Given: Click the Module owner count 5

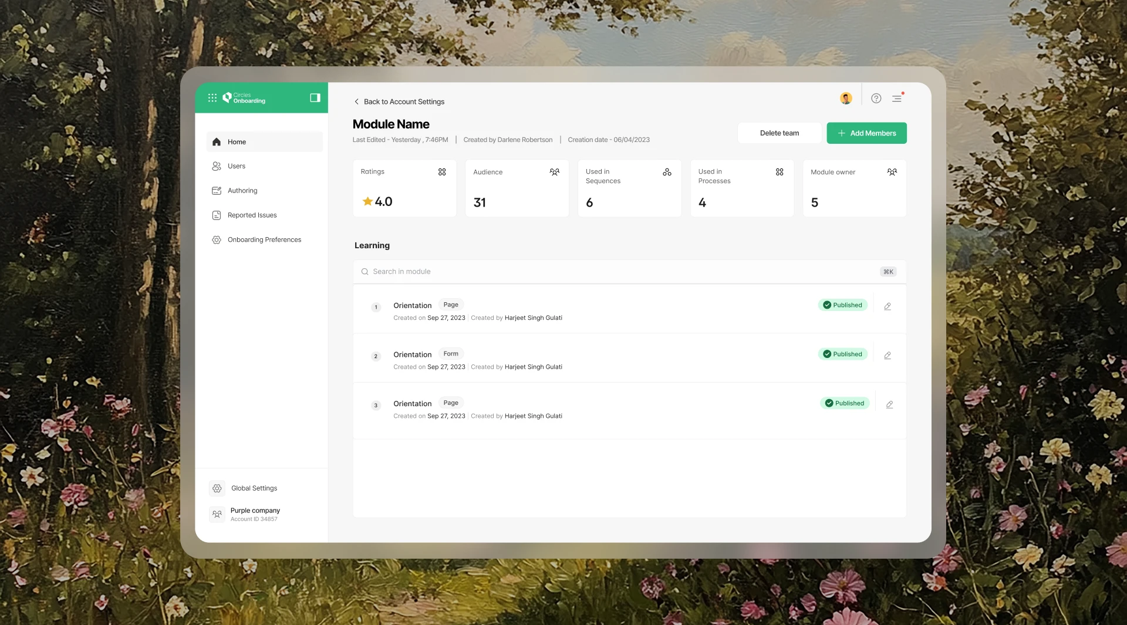Looking at the screenshot, I should tap(815, 202).
